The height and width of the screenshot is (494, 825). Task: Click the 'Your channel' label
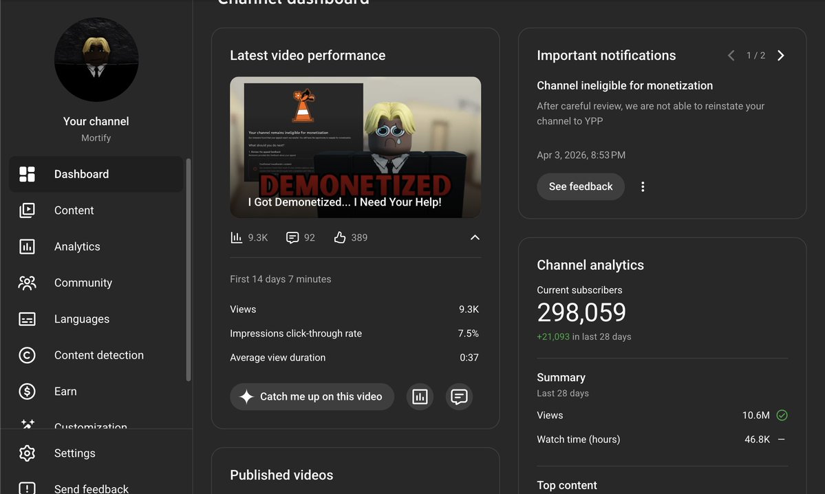(96, 122)
